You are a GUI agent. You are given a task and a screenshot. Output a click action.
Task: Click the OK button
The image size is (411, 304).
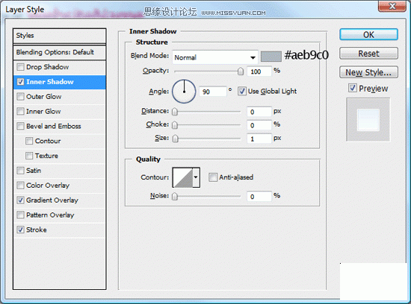coord(368,34)
